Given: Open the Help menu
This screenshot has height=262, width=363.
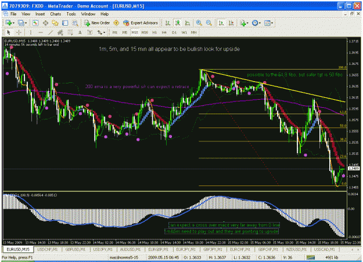Looking at the screenshot, I should [105, 14].
